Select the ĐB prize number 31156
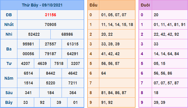Image resolution: width=188 pixels, height=108 pixels. pos(50,15)
